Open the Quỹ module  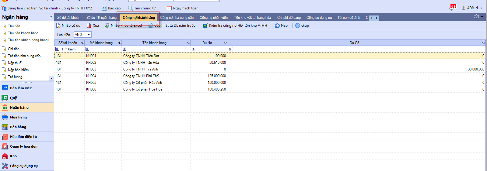[27, 98]
